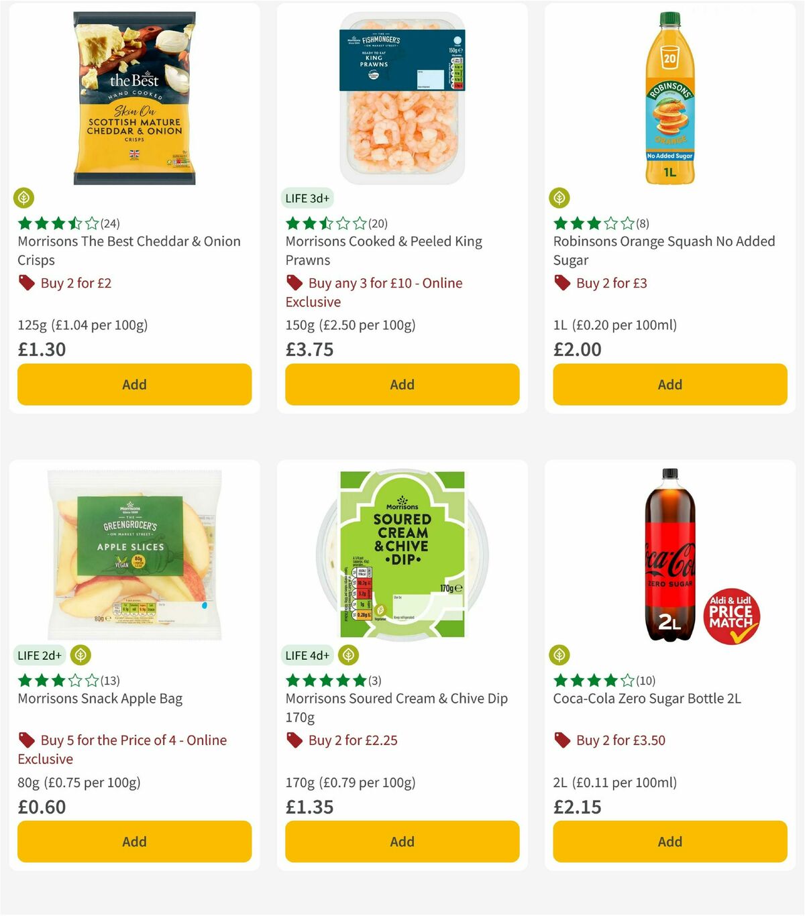
Task: Click the green sustainability leaf icon on Cheddar Crisps card
Action: coord(25,197)
